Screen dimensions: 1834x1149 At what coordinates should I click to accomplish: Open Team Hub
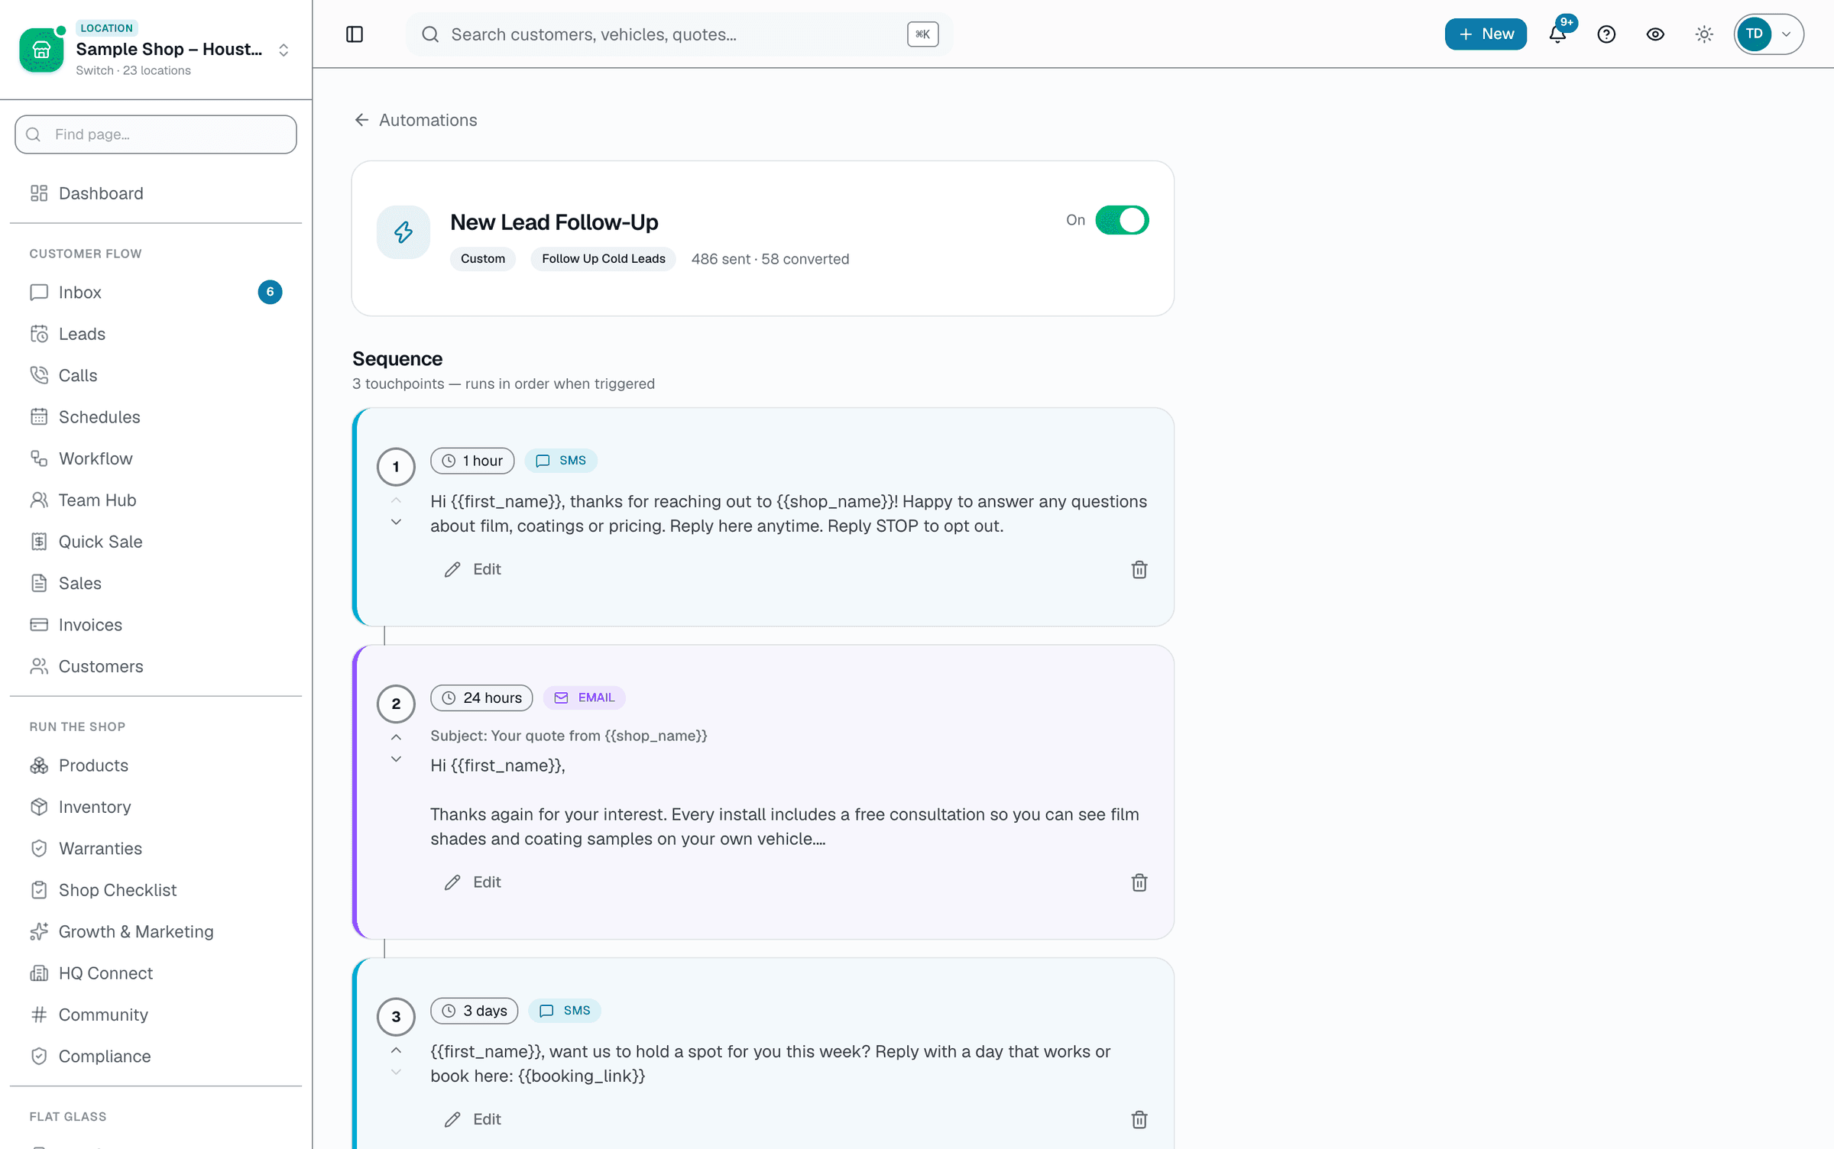[x=156, y=500]
